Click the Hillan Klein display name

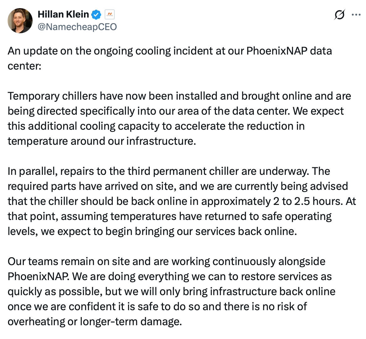coord(63,14)
